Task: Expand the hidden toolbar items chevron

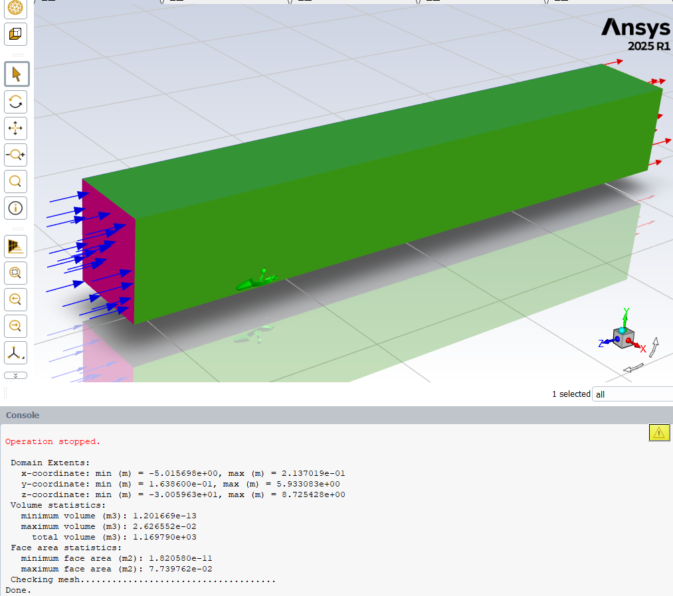Action: (x=16, y=375)
